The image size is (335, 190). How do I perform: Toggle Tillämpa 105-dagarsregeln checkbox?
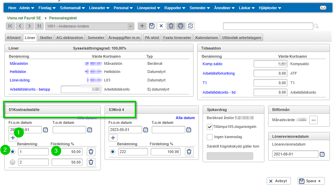[210, 127]
